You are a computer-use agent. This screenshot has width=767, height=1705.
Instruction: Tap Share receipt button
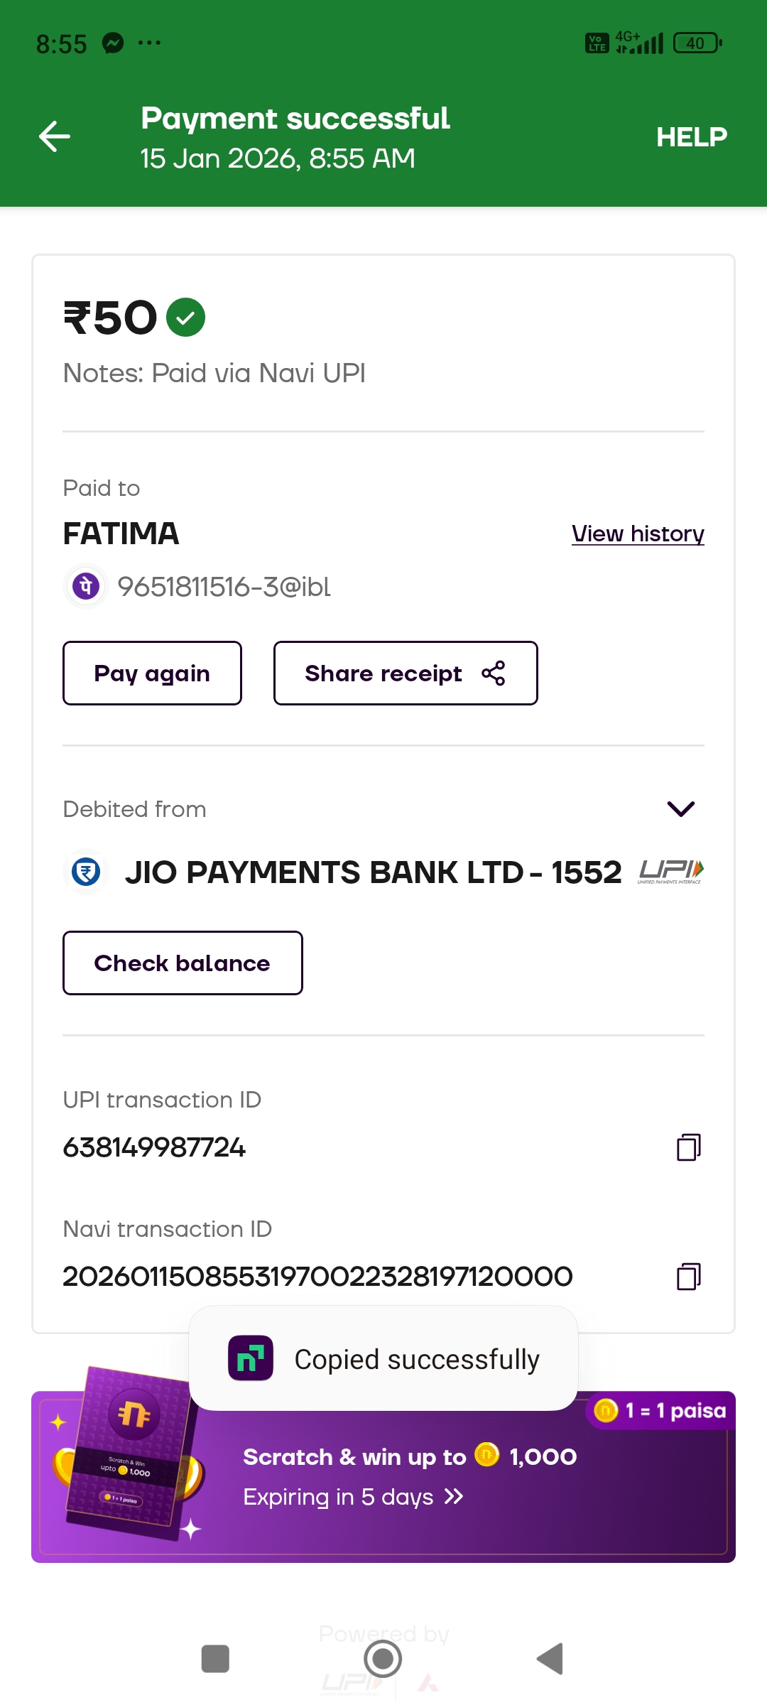tap(405, 673)
